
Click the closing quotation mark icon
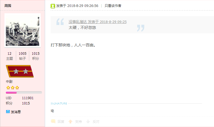point(141,28)
